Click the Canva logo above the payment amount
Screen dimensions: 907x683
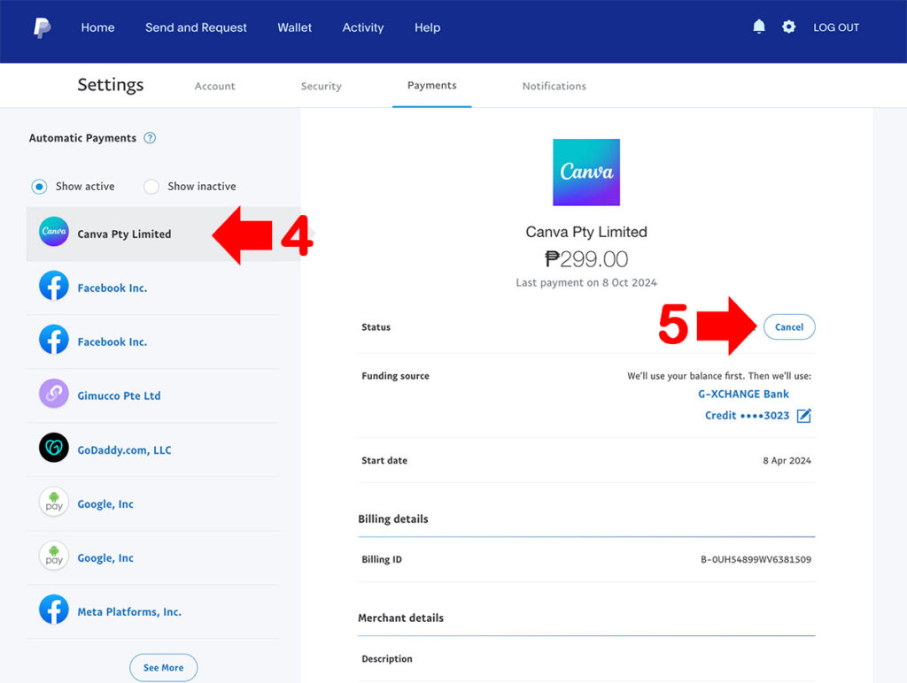tap(585, 172)
